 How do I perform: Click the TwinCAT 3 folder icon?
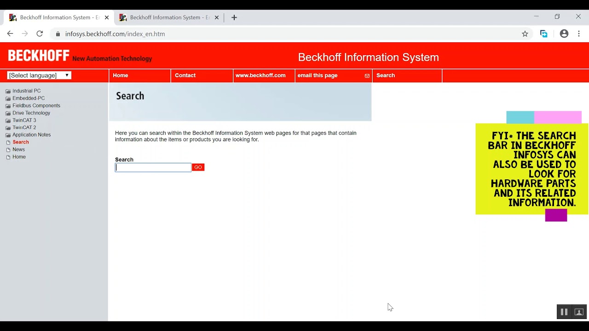tap(8, 121)
